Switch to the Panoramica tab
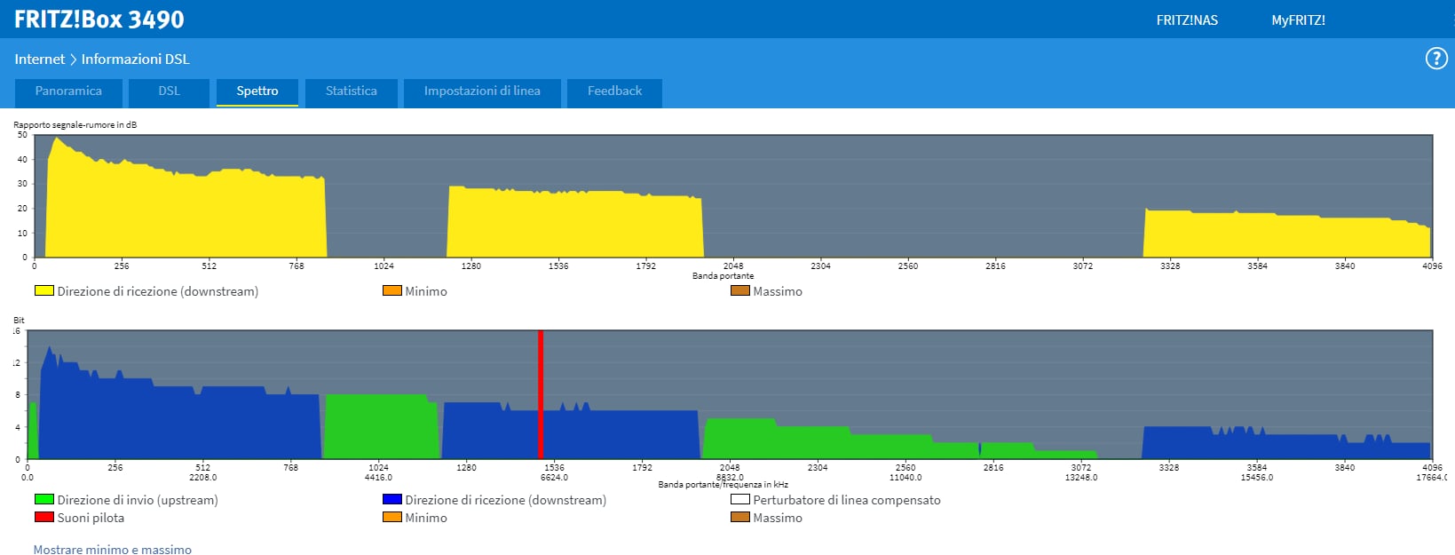 [68, 91]
